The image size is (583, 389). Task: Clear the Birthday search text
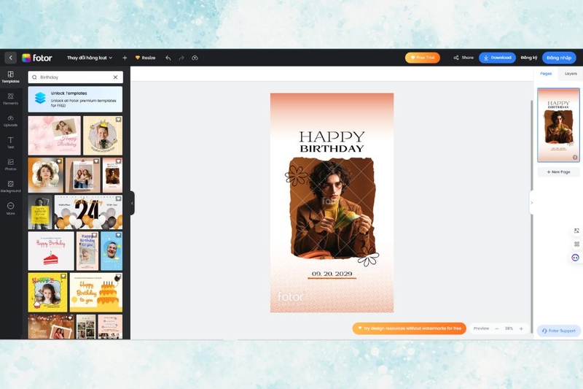(x=115, y=77)
